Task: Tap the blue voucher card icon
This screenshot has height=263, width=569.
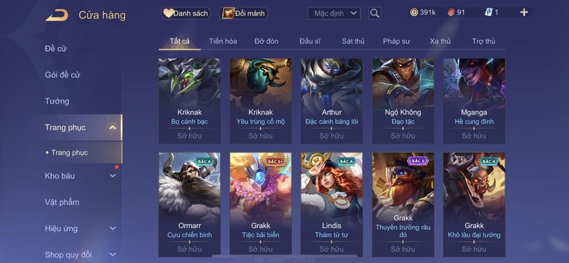Action: pyautogui.click(x=488, y=12)
